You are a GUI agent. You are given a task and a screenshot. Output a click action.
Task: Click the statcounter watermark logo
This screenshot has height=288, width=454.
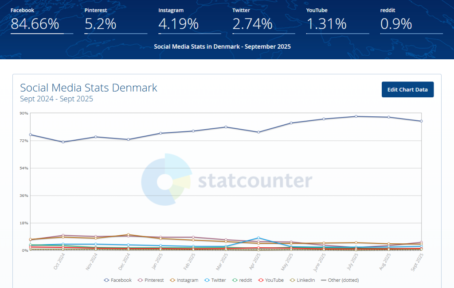166,180
